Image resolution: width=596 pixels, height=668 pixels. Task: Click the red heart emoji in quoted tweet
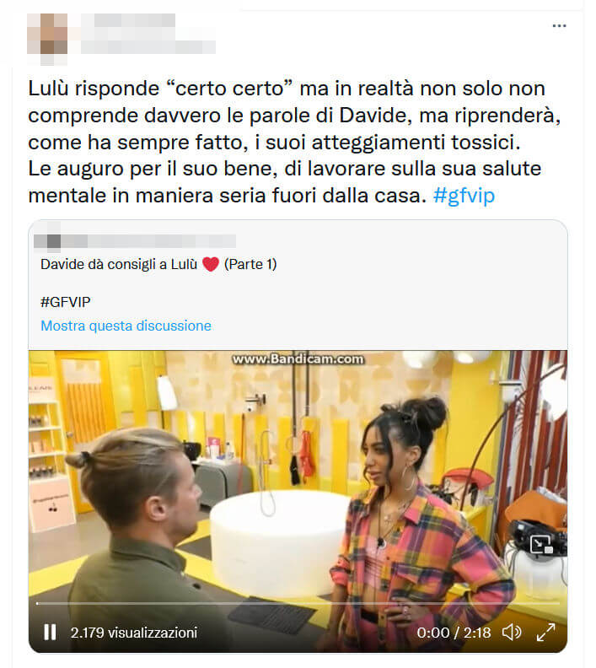(x=210, y=265)
